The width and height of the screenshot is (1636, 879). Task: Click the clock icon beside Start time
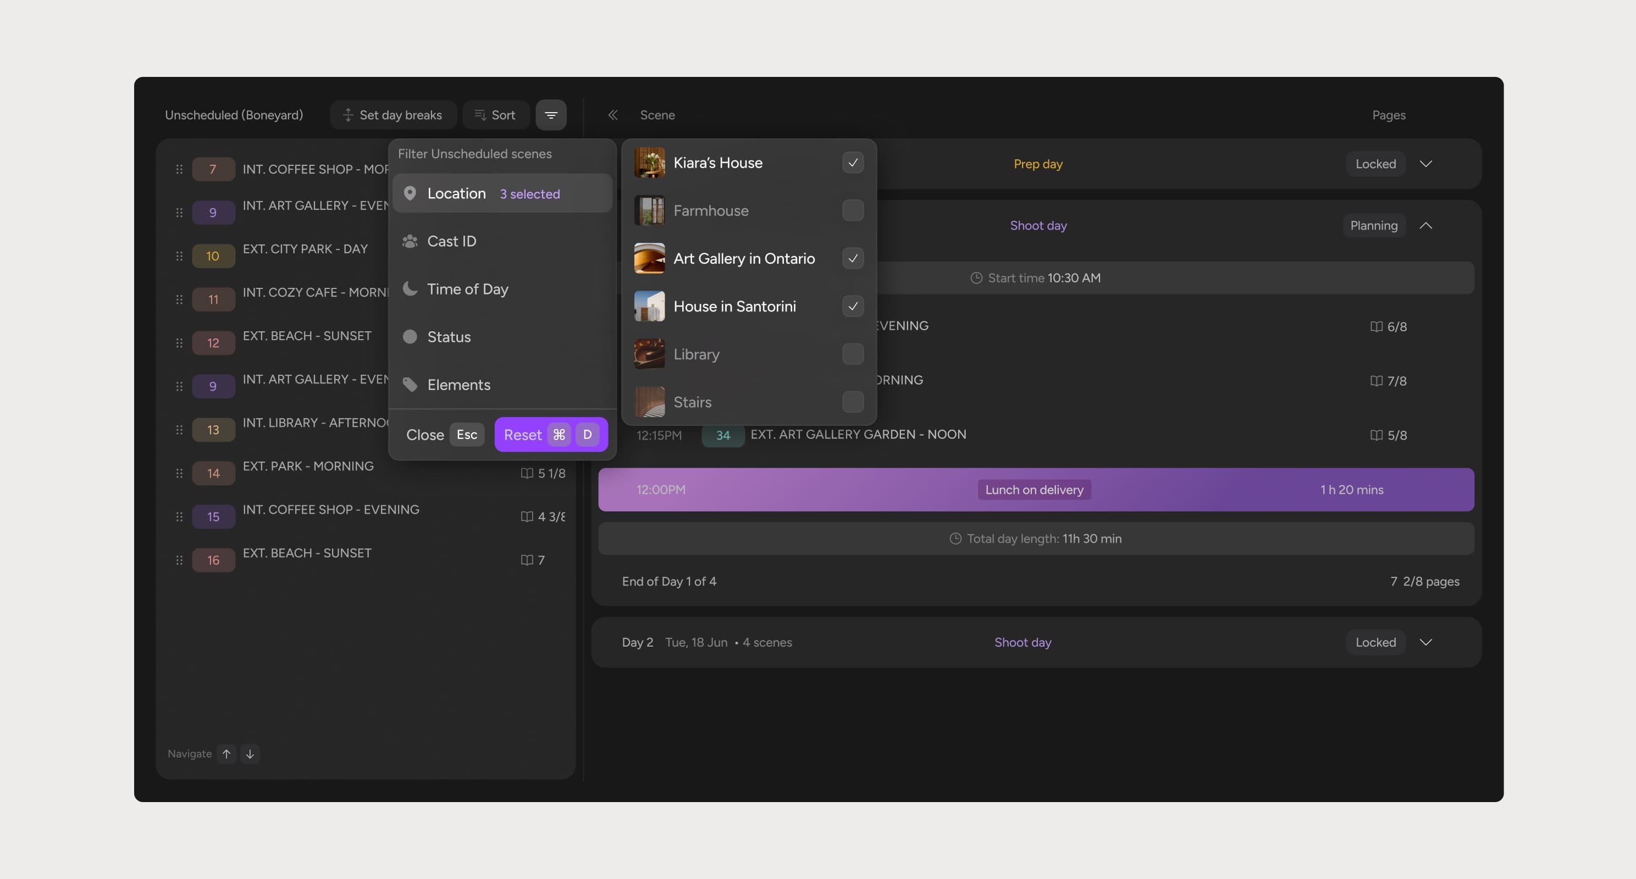coord(976,278)
